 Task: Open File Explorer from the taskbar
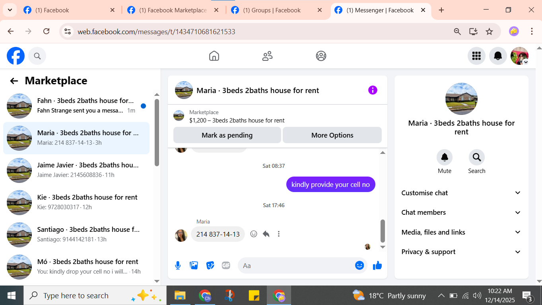point(180,295)
